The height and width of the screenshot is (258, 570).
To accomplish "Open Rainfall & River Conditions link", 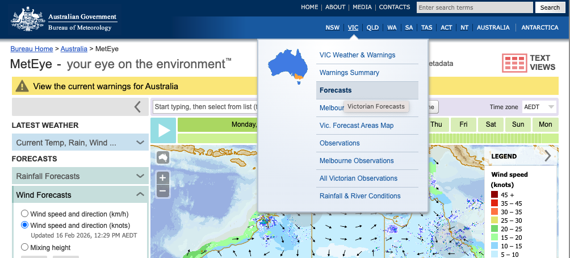I will pos(367,196).
